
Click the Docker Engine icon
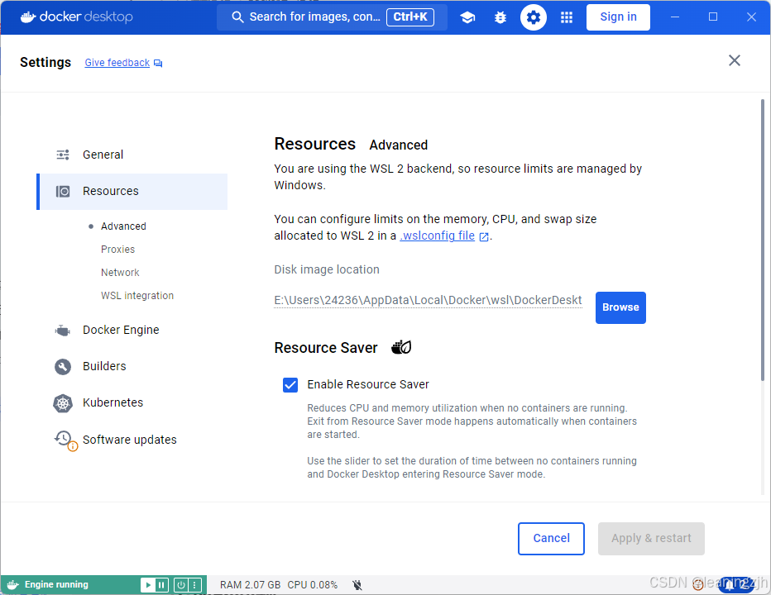coord(62,331)
